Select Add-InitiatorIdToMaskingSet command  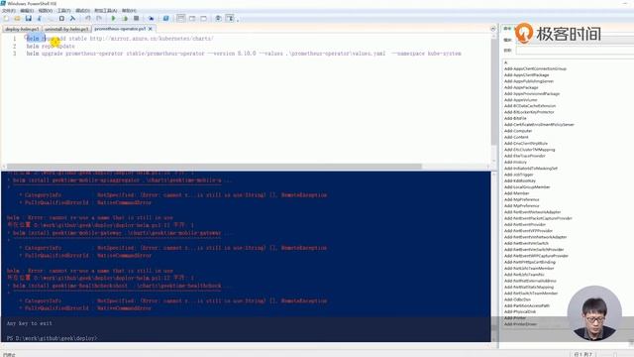click(x=531, y=169)
